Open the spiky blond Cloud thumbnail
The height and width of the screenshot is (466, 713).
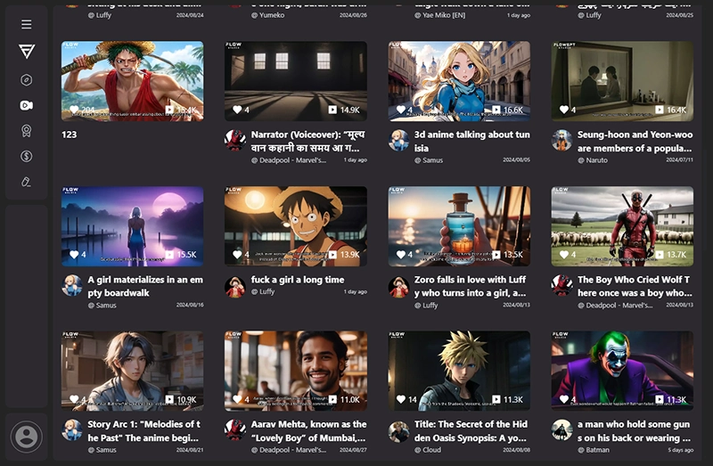pyautogui.click(x=459, y=371)
